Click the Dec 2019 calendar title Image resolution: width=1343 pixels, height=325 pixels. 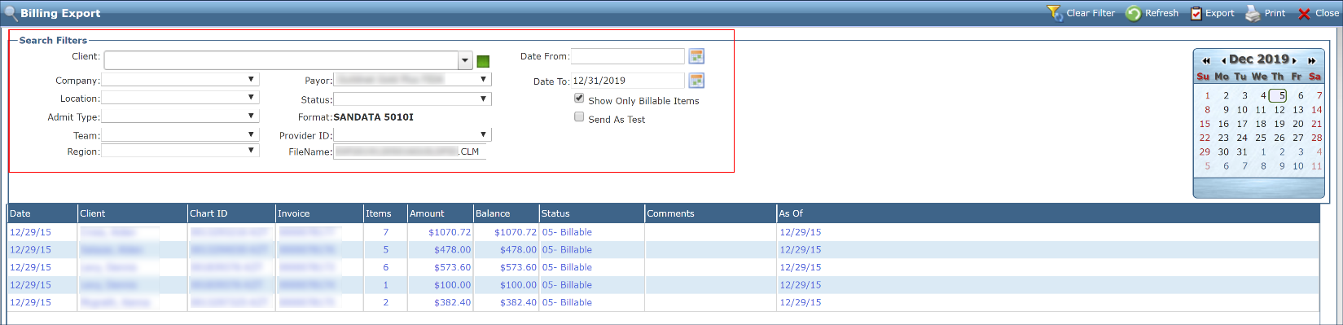1258,59
